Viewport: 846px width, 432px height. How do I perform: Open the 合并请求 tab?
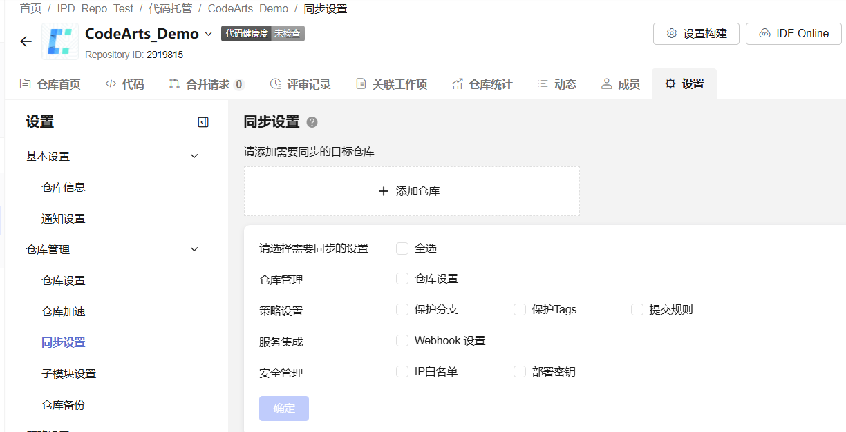tap(207, 84)
